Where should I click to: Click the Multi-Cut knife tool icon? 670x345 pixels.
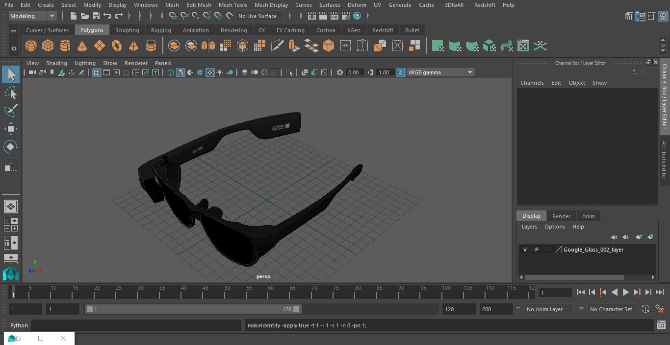pyautogui.click(x=277, y=46)
